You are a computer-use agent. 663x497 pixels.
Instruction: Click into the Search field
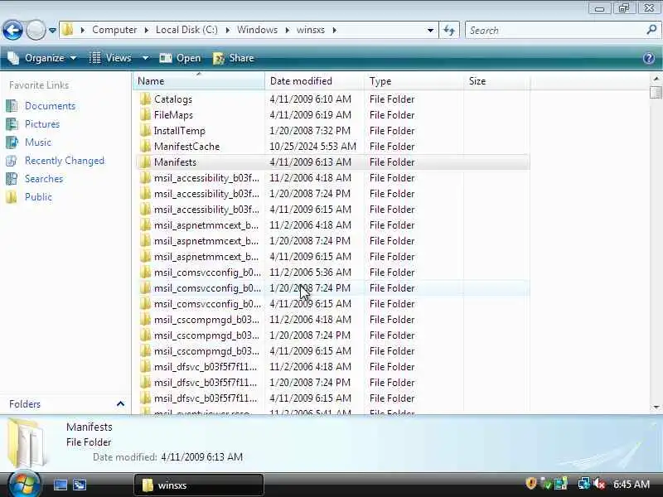555,30
